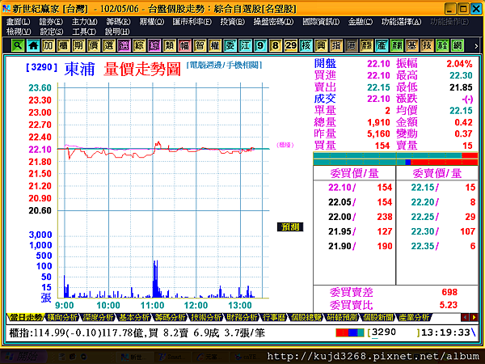The height and width of the screenshot is (364, 485).
Task: Open the 籌碼(R) menu
Action: pyautogui.click(x=118, y=22)
